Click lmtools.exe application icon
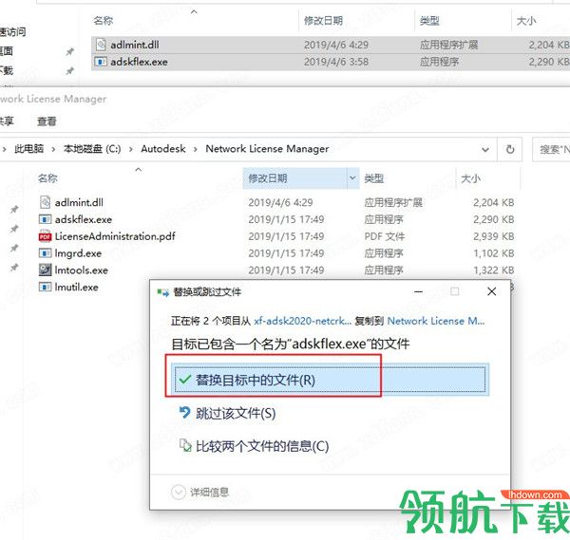 (45, 270)
